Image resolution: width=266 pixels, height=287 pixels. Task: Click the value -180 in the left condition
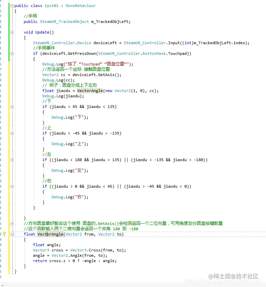pos(198,160)
